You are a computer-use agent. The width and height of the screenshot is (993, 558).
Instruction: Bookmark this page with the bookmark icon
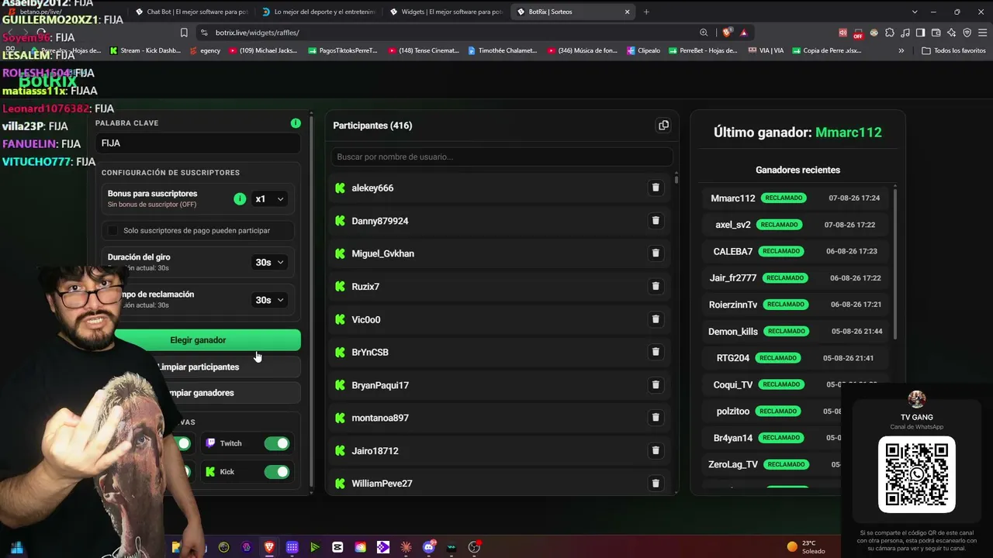point(184,33)
